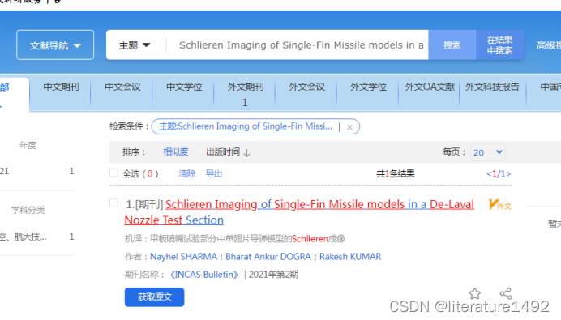Go to next page arrow in pagination
Viewport: 561px width, 320px height.
[509, 174]
